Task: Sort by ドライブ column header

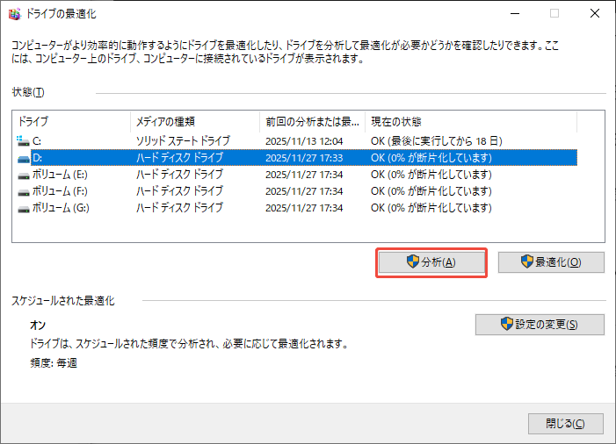Action: (x=71, y=122)
